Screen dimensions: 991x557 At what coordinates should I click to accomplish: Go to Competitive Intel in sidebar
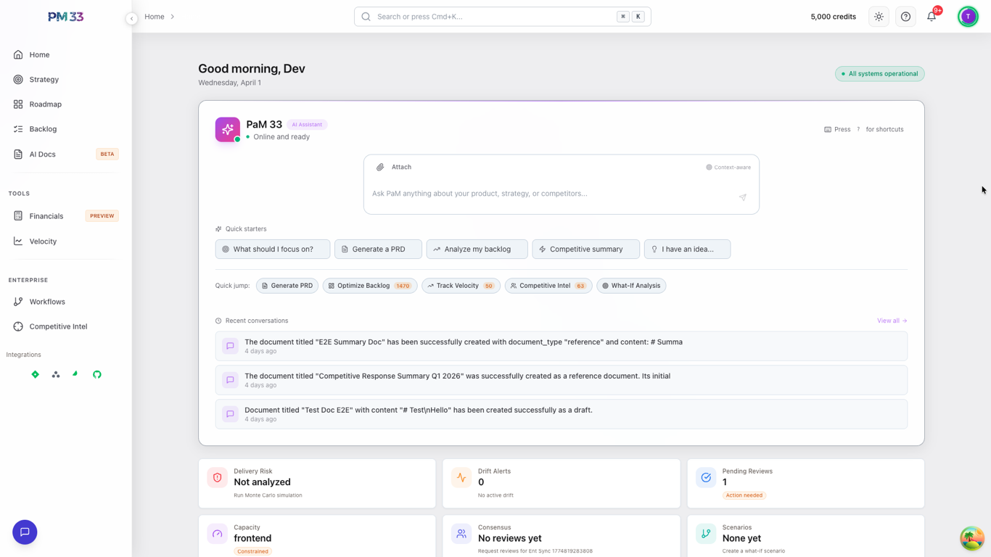click(58, 326)
